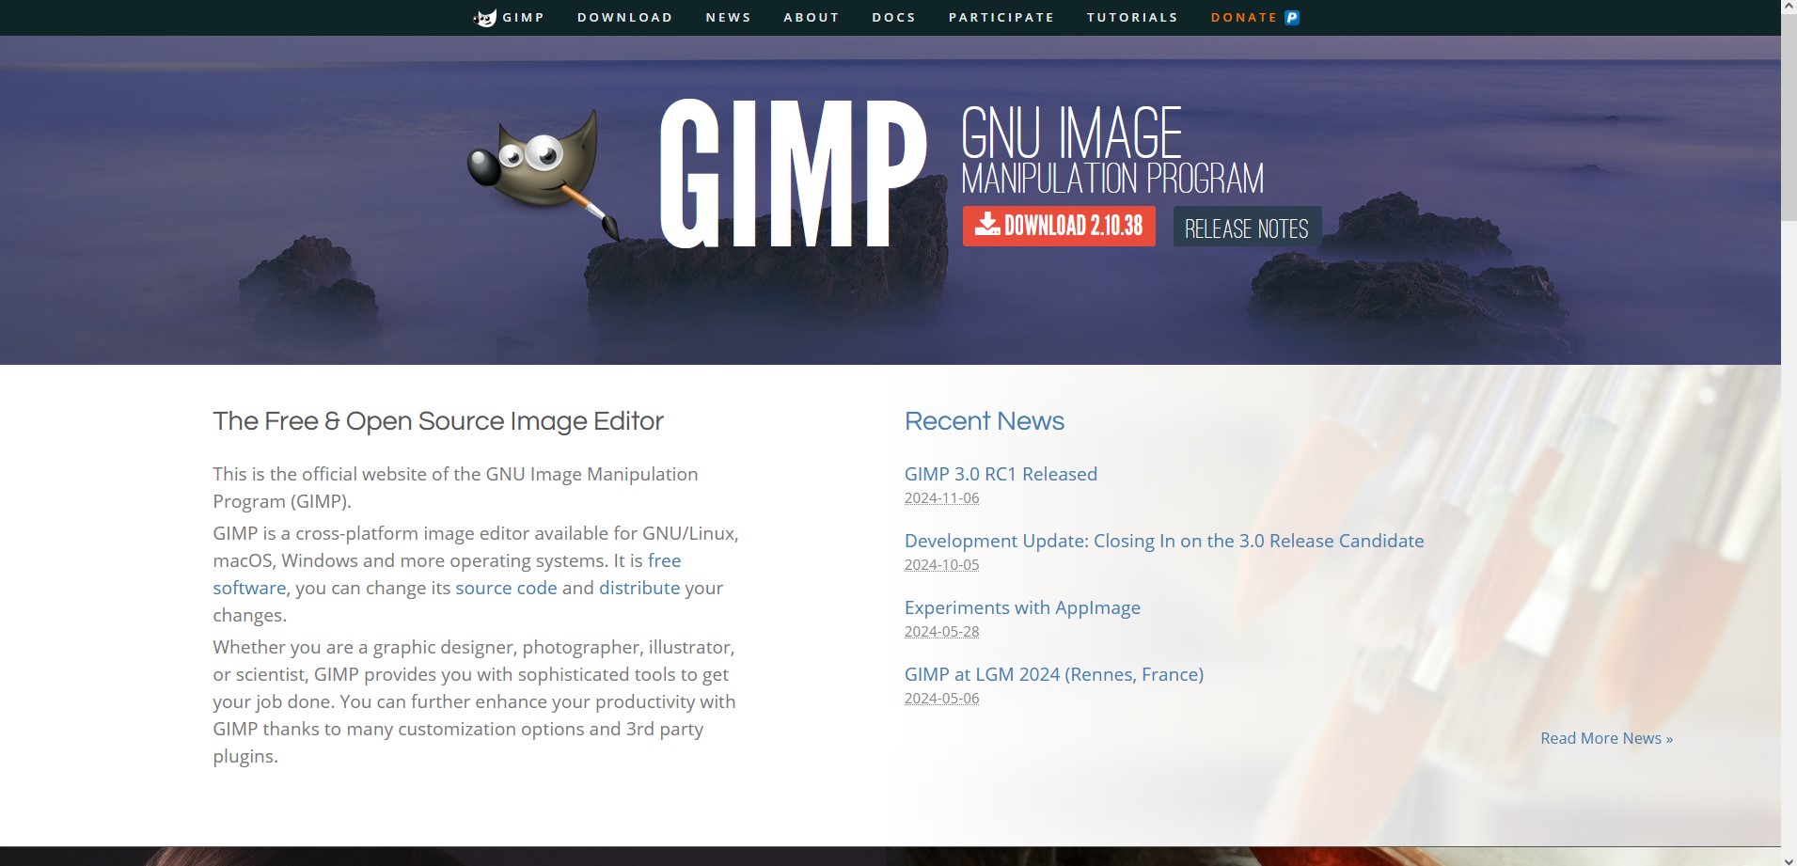Open GIMP at LGM 2024 article

tap(1054, 674)
